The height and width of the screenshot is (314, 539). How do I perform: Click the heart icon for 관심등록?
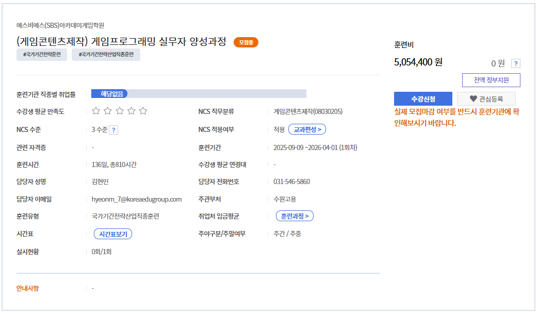[473, 98]
